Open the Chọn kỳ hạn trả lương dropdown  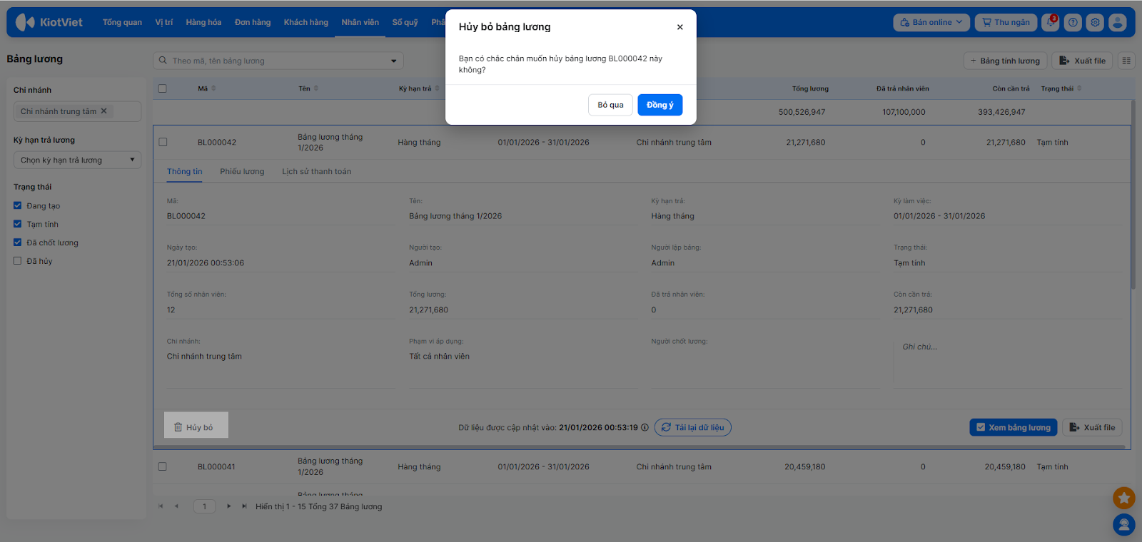[77, 160]
